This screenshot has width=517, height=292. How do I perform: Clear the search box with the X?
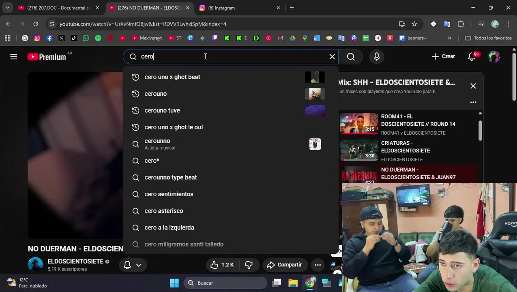pyautogui.click(x=332, y=56)
